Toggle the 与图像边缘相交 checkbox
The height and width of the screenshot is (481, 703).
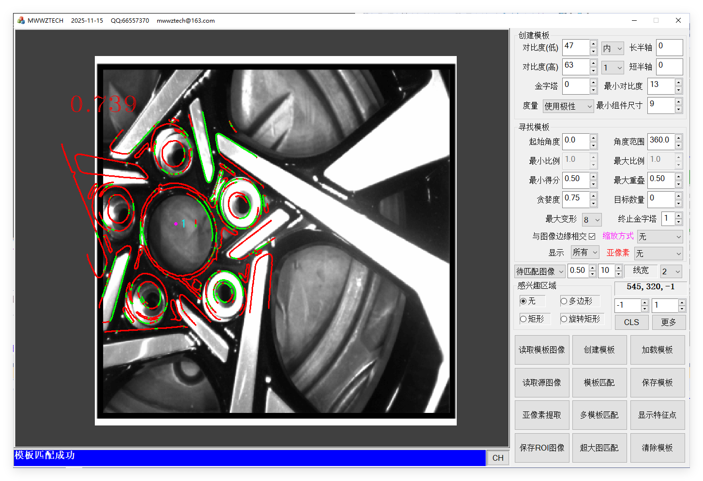tap(592, 236)
